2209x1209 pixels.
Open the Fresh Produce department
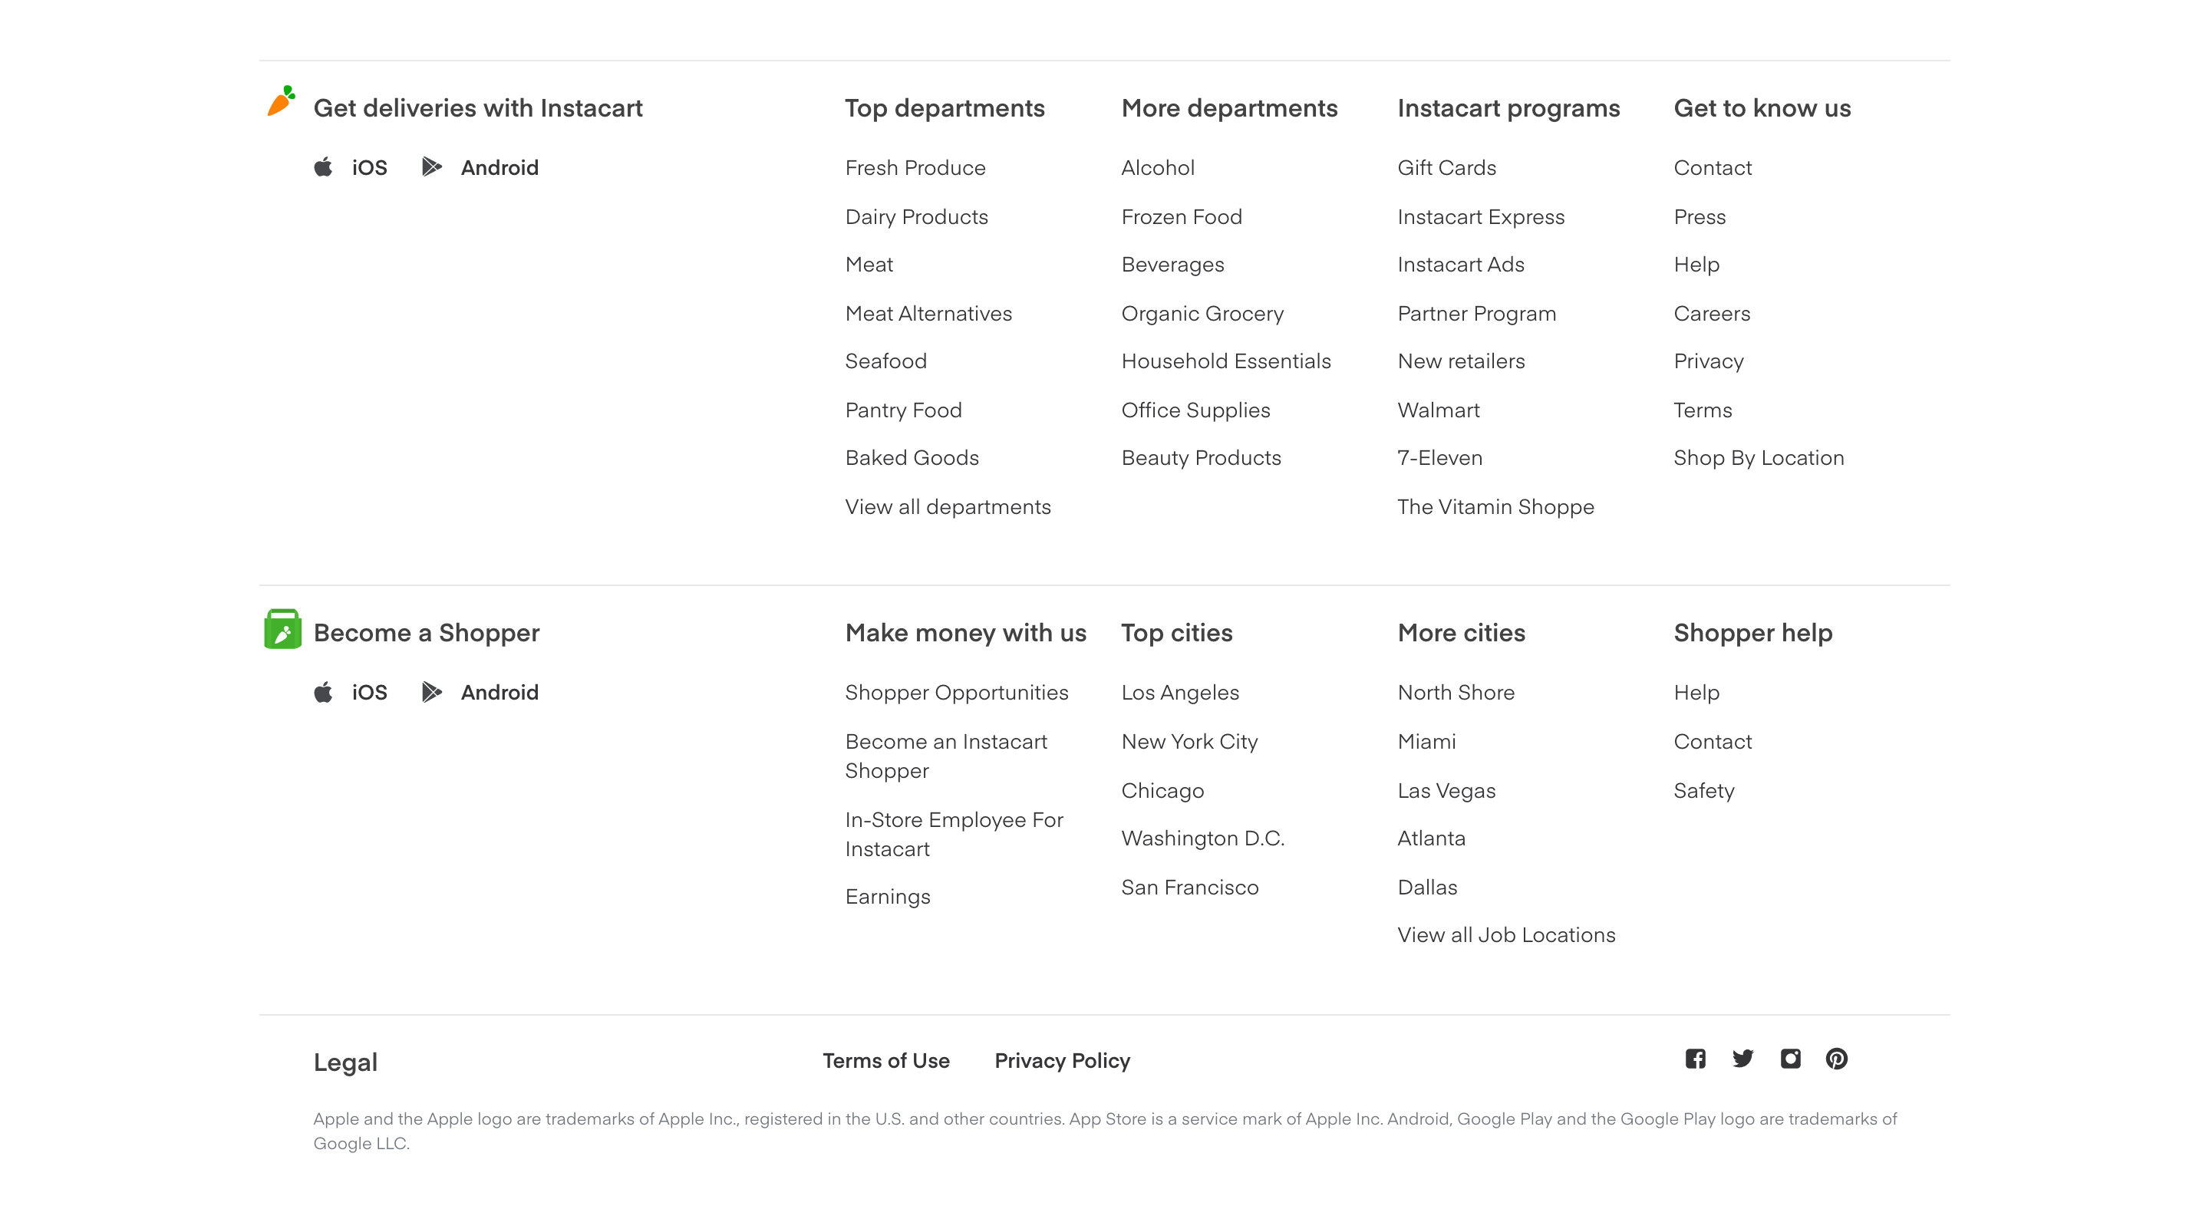click(x=915, y=167)
